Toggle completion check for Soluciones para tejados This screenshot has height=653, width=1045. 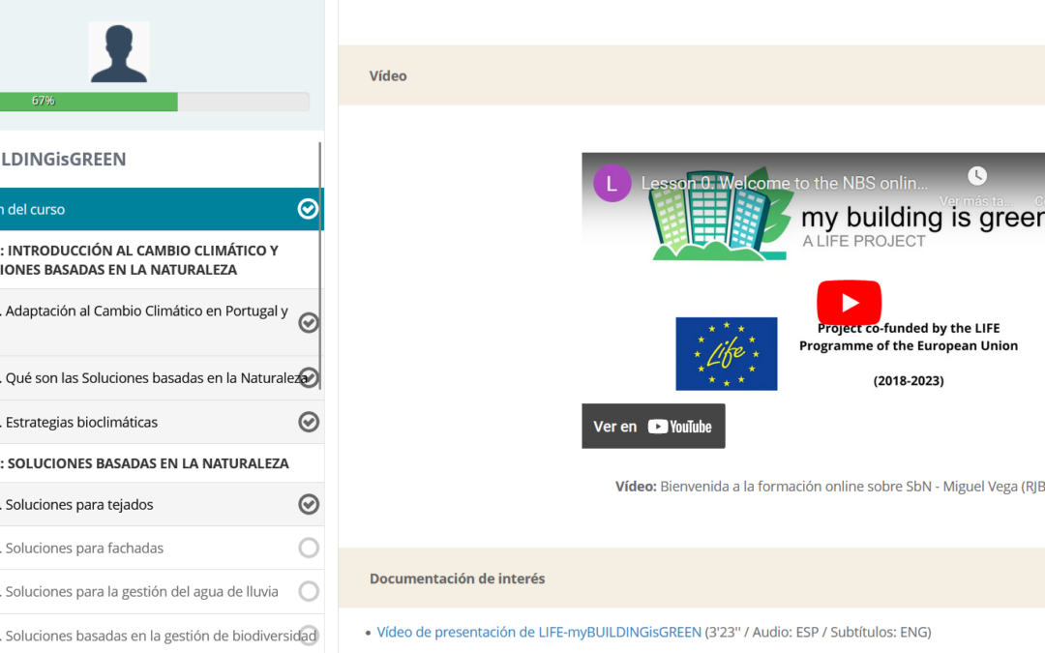click(309, 504)
